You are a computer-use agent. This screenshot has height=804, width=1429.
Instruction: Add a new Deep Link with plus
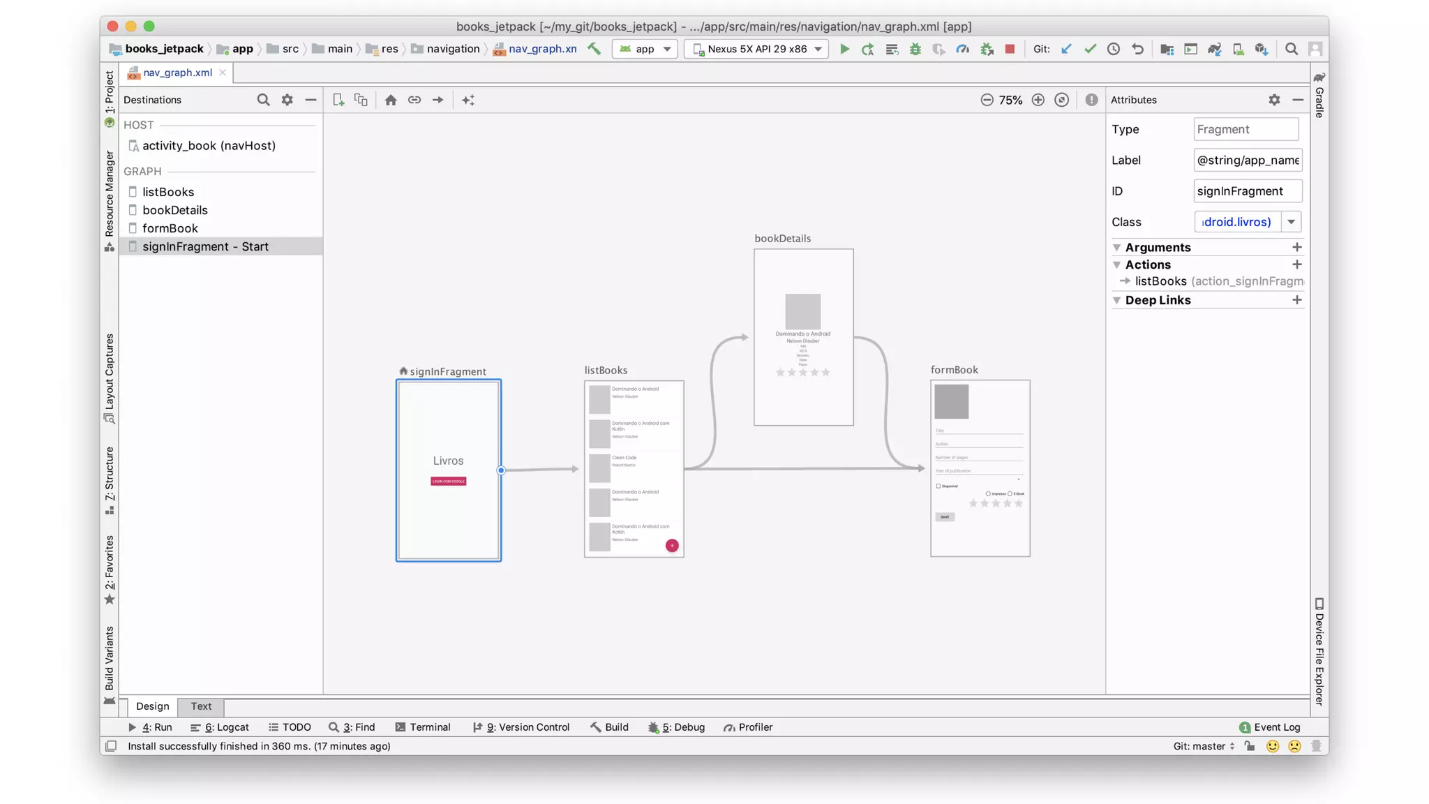click(x=1296, y=300)
